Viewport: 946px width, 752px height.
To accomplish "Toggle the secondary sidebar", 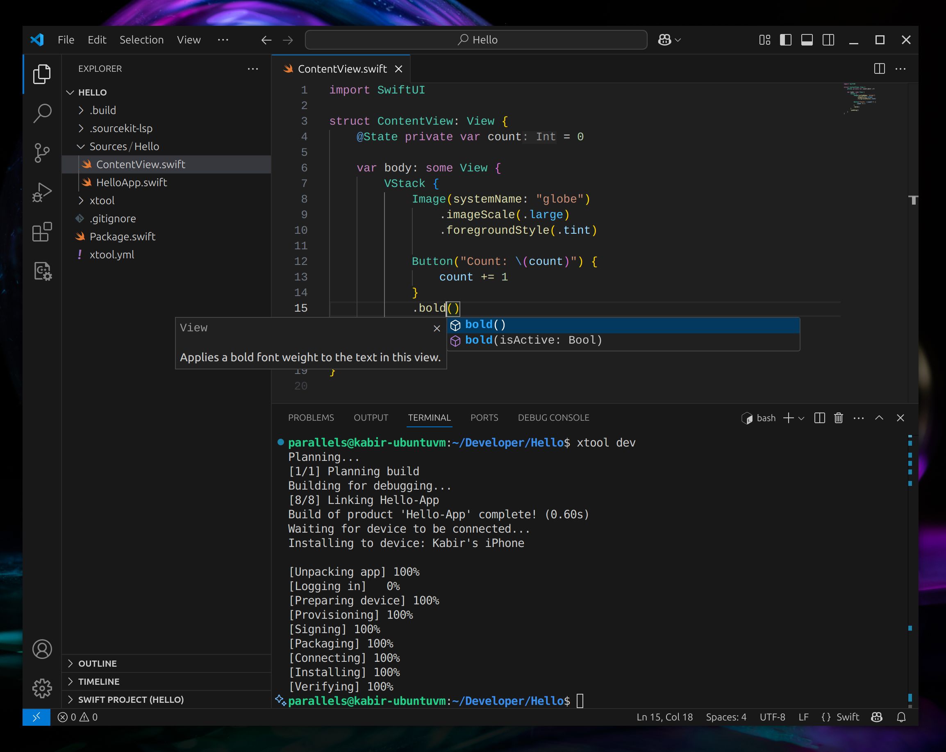I will (x=828, y=39).
